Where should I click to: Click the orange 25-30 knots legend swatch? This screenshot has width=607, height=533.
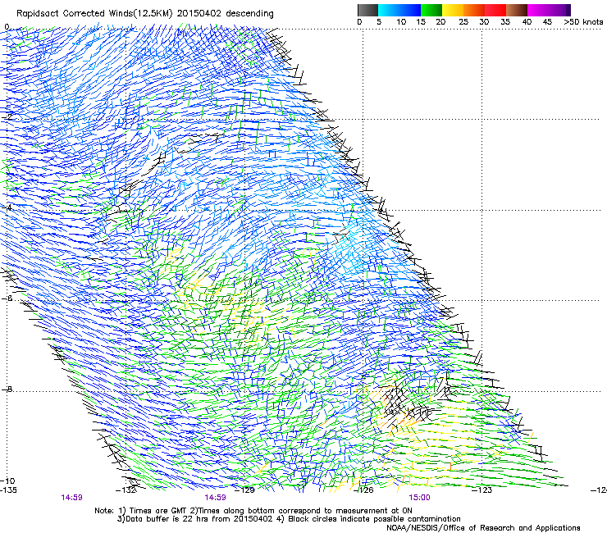pos(474,10)
